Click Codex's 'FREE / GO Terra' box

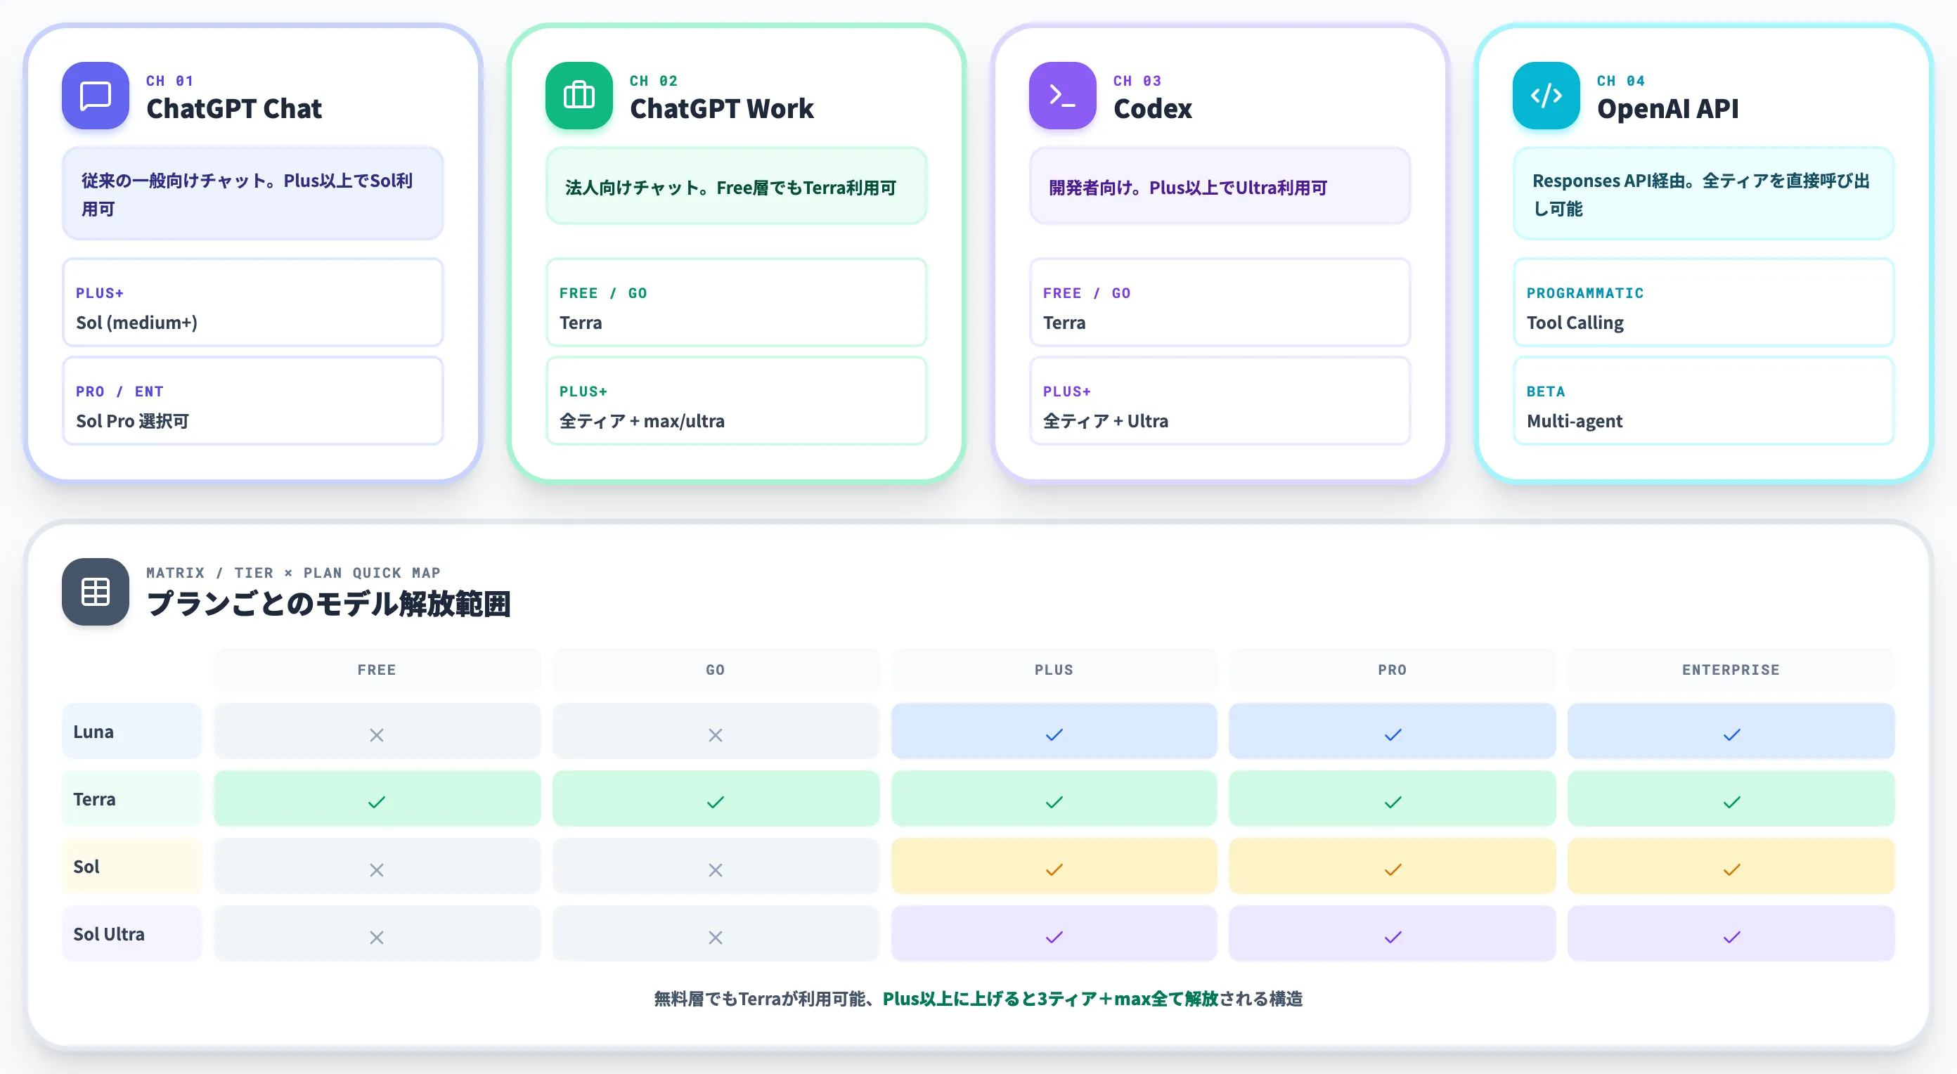pyautogui.click(x=1220, y=303)
